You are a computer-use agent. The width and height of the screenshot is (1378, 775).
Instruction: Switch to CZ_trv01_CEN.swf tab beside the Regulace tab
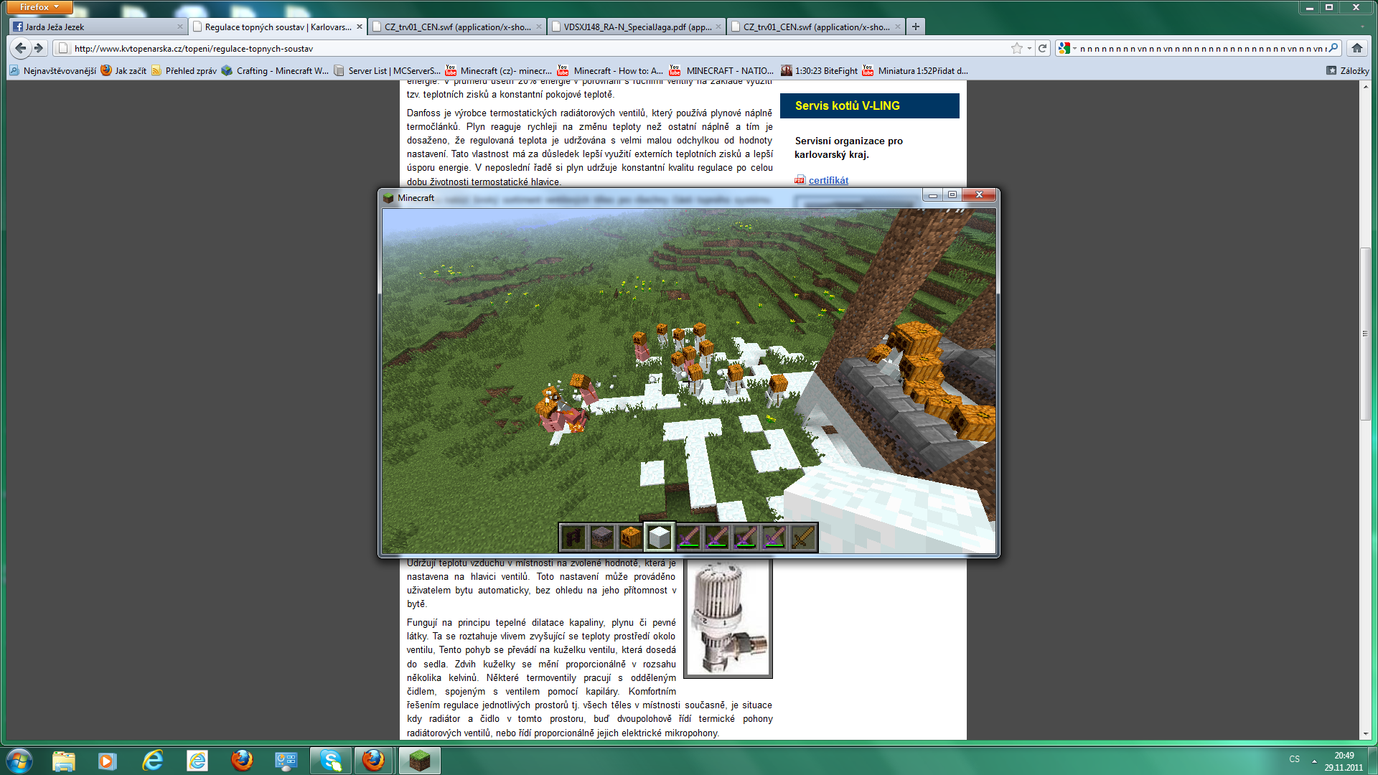[x=457, y=27]
